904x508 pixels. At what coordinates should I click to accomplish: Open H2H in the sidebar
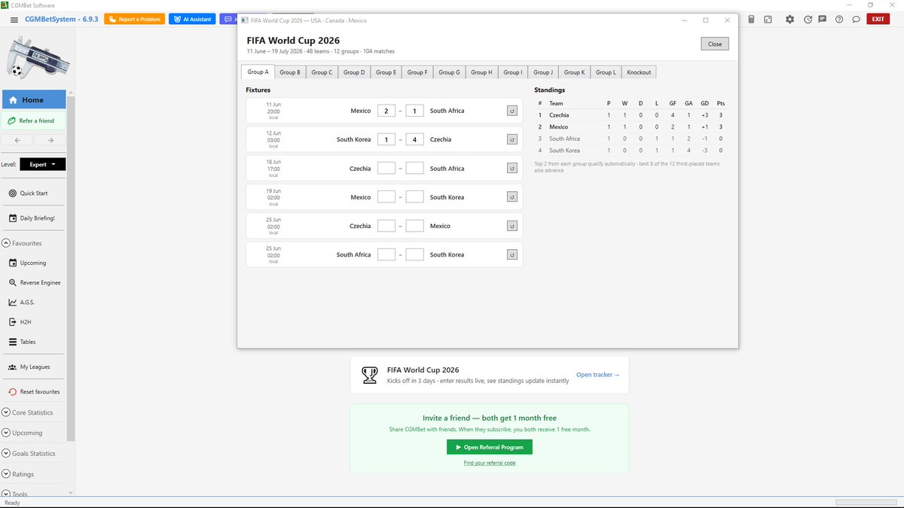(33, 322)
